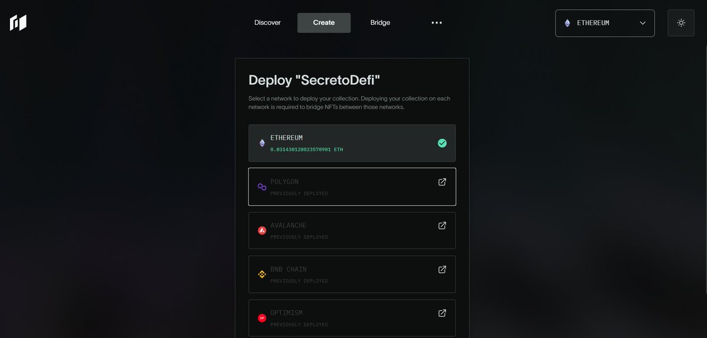Click the 0.031430120023570901 ETH cost text

click(306, 149)
